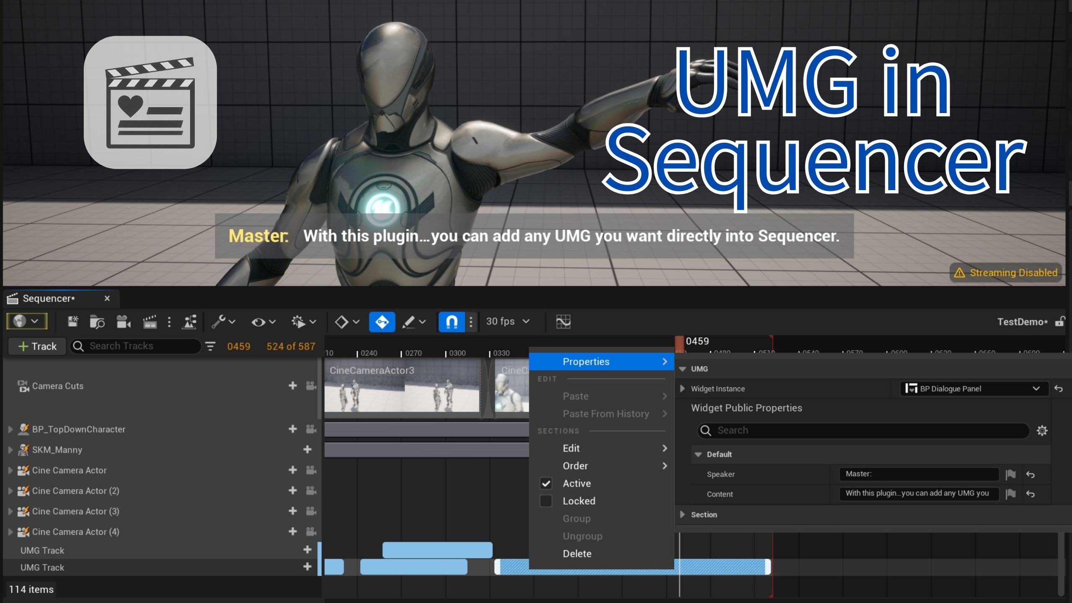Add a track to Camera Cuts with plus
Image resolution: width=1072 pixels, height=603 pixels.
293,386
